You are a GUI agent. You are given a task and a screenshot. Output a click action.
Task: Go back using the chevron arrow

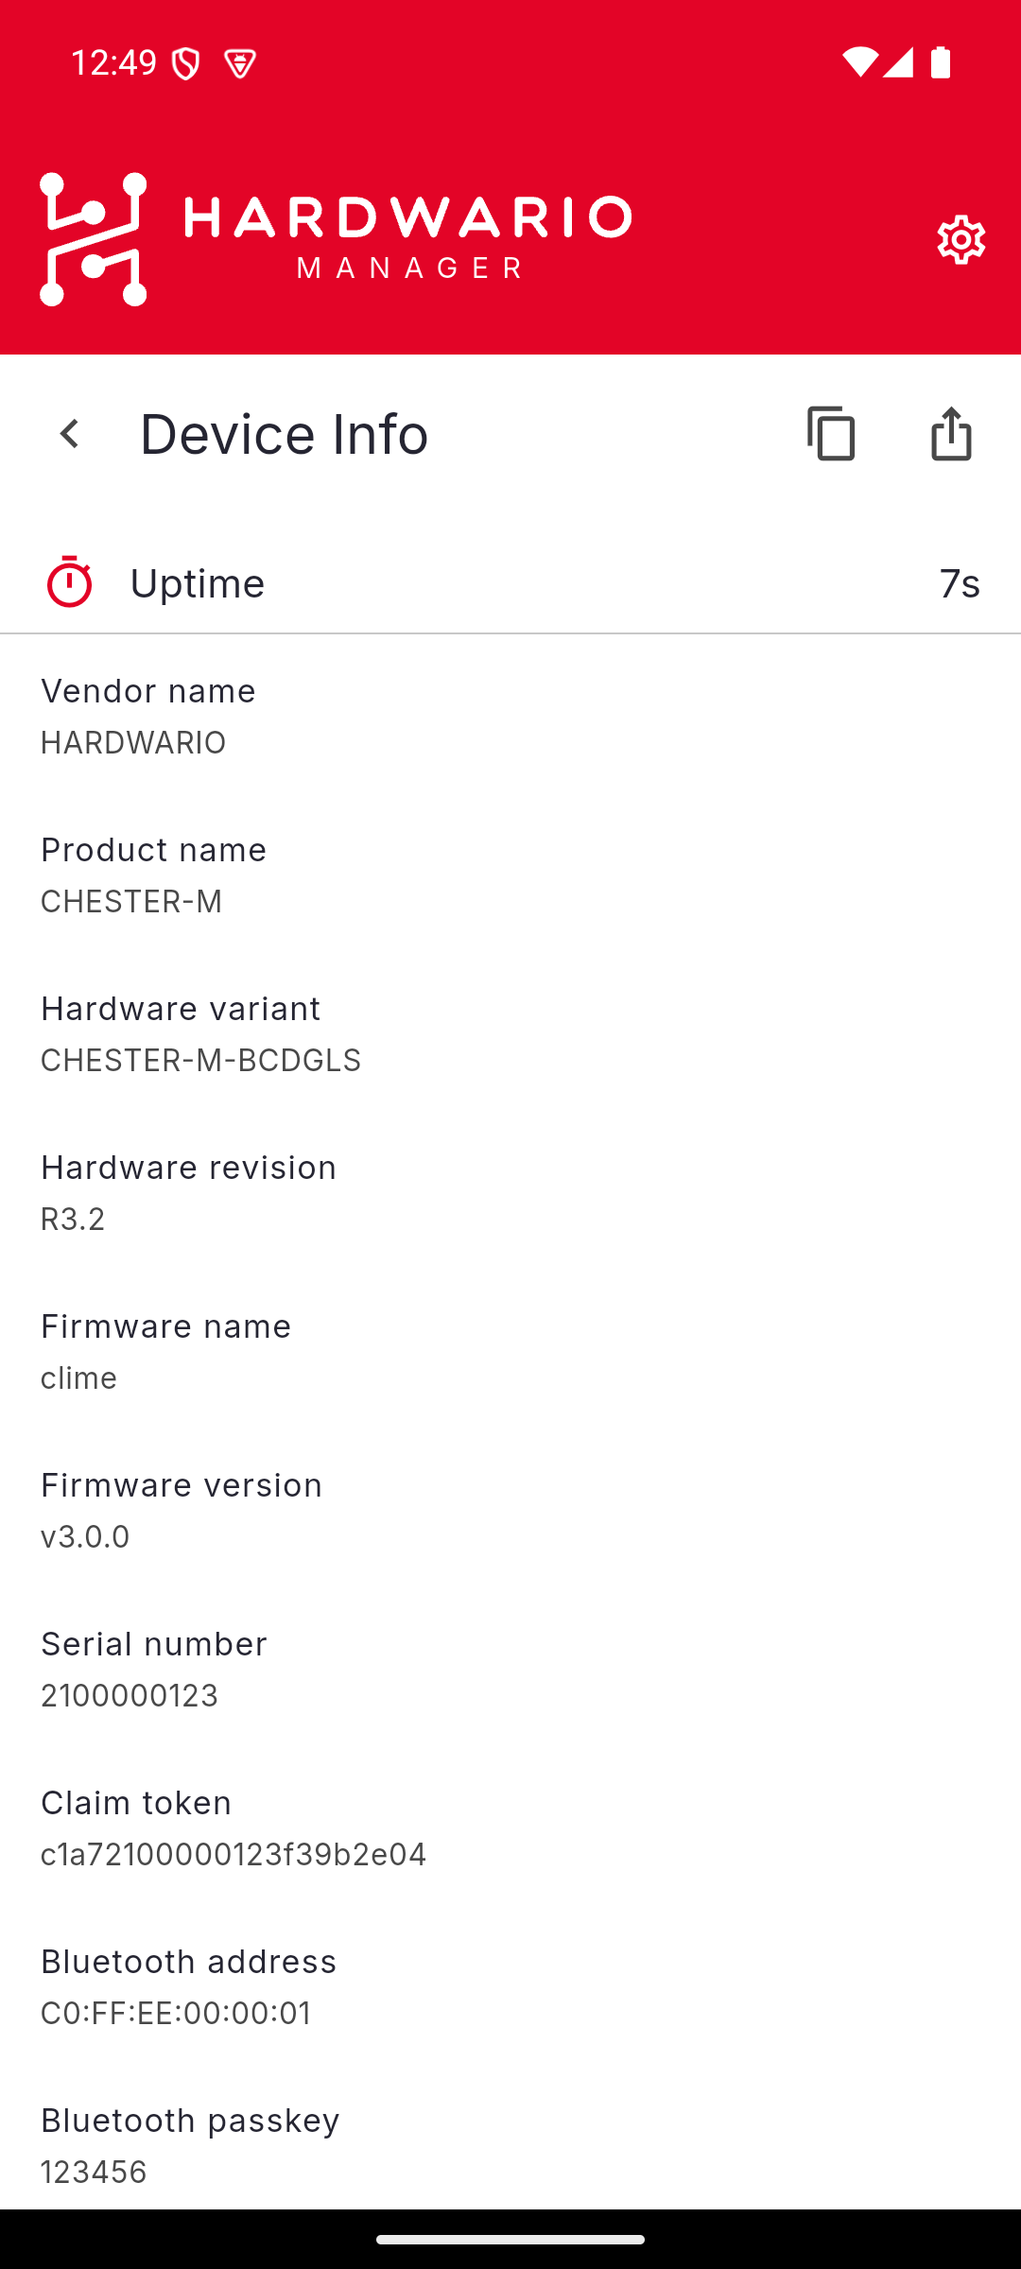click(69, 434)
